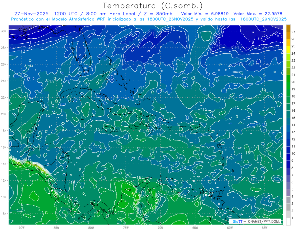Click legend scale value 7
The image size is (300, 231).
[x=293, y=175]
